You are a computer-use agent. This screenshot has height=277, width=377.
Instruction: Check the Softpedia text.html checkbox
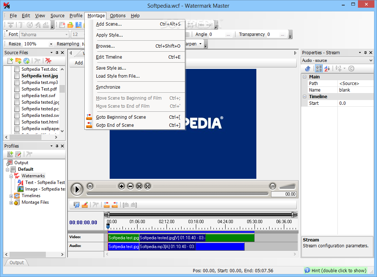(17, 122)
